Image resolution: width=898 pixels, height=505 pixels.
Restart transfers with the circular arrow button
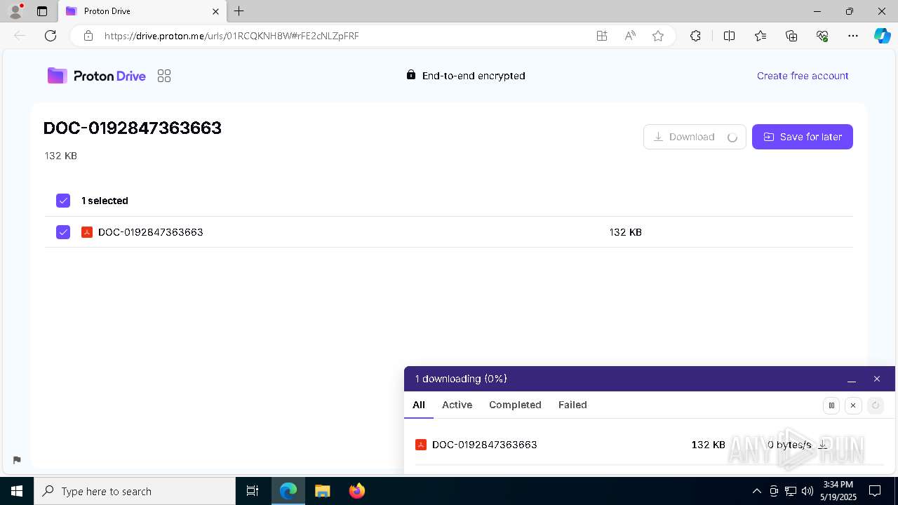[x=875, y=405]
